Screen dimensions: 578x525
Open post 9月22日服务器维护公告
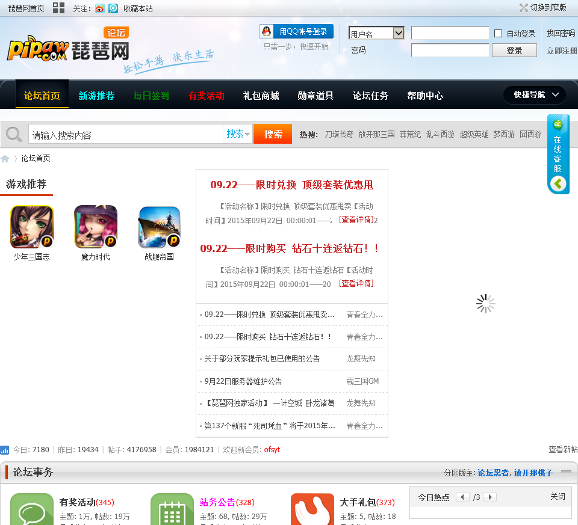[243, 381]
